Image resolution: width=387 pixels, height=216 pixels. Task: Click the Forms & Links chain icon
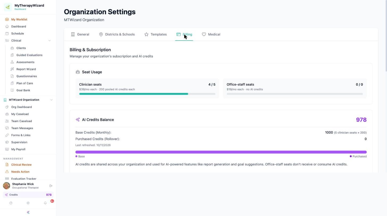pyautogui.click(x=7, y=135)
